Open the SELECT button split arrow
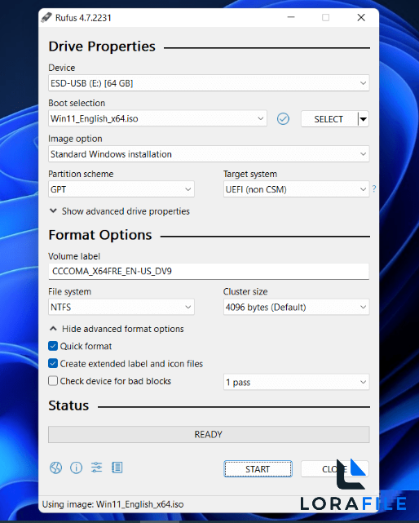The height and width of the screenshot is (523, 419). 364,119
